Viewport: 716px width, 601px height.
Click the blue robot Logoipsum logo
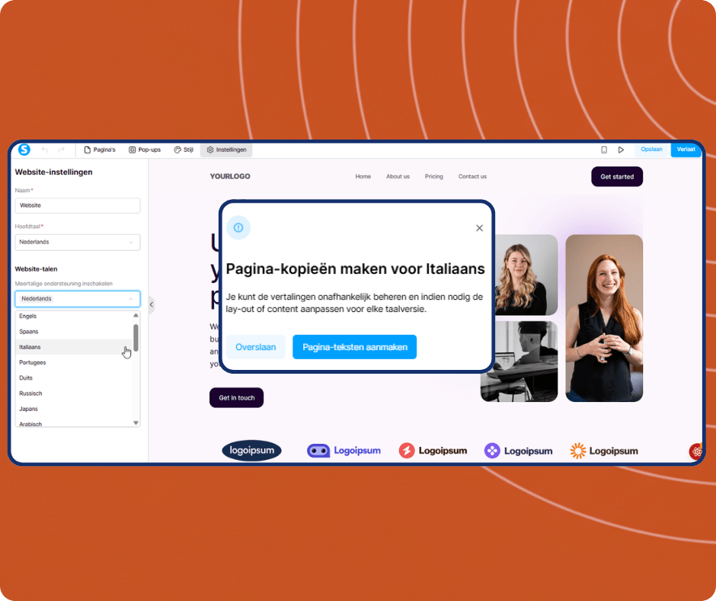[344, 451]
